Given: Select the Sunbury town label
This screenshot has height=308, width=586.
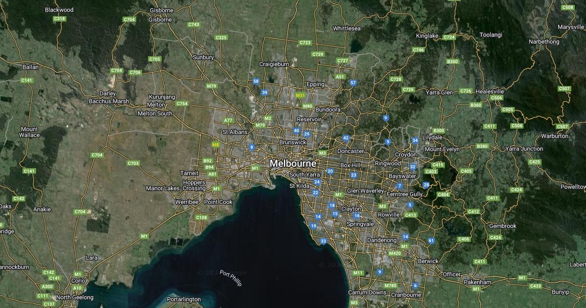Looking at the screenshot, I should pos(204,57).
